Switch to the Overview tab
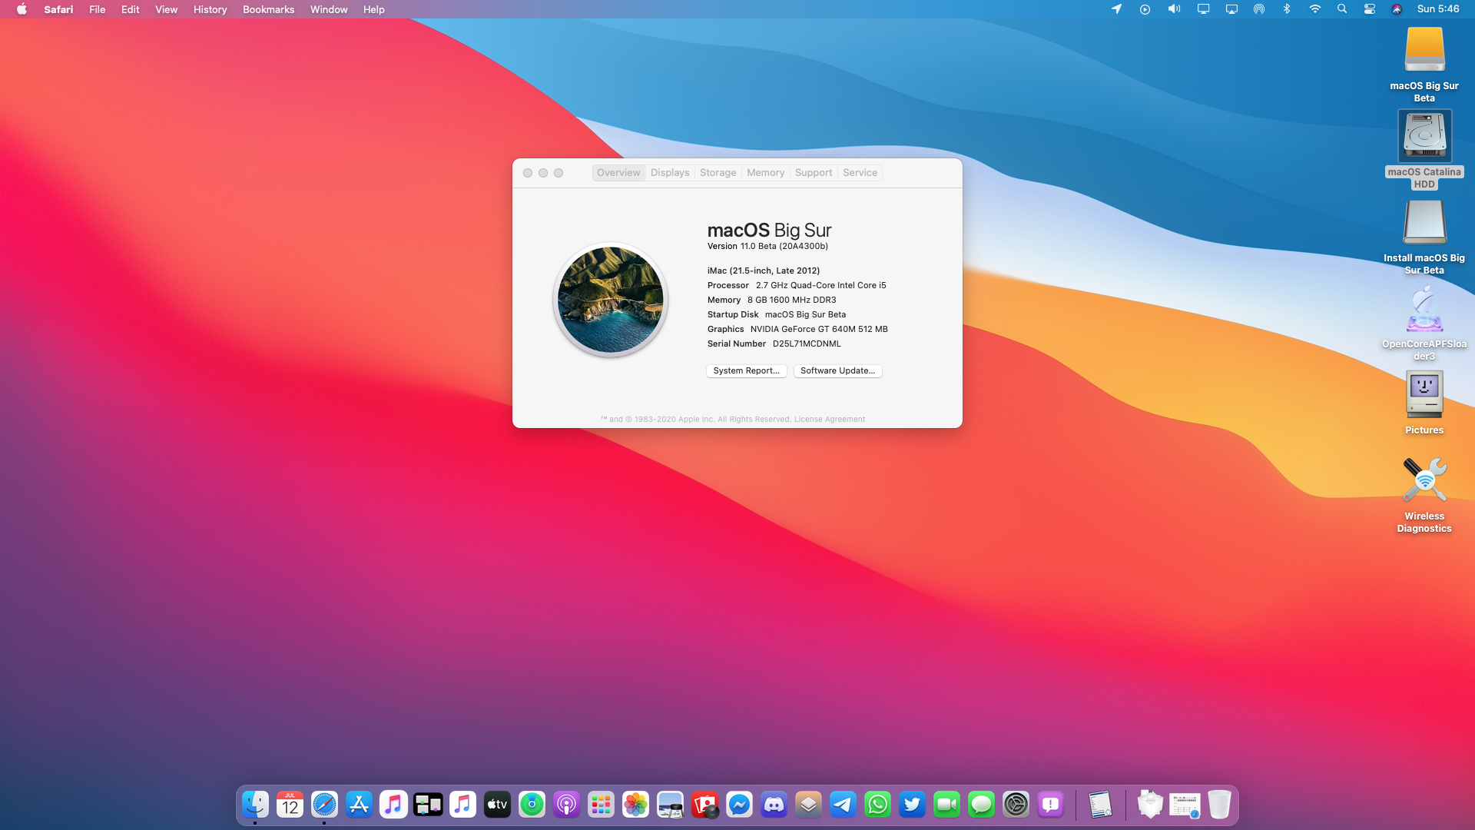1475x830 pixels. coord(618,173)
